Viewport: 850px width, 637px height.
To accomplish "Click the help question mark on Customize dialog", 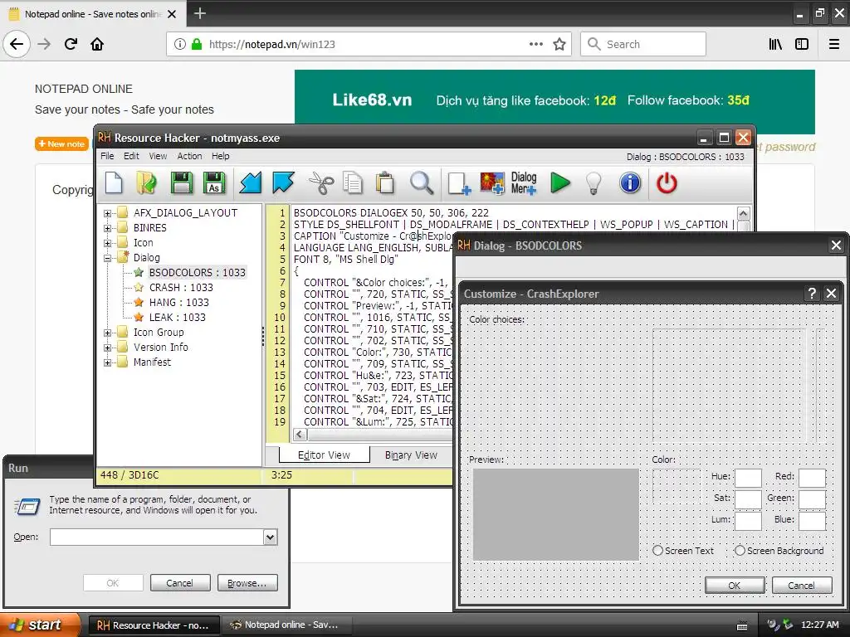I will pos(812,294).
